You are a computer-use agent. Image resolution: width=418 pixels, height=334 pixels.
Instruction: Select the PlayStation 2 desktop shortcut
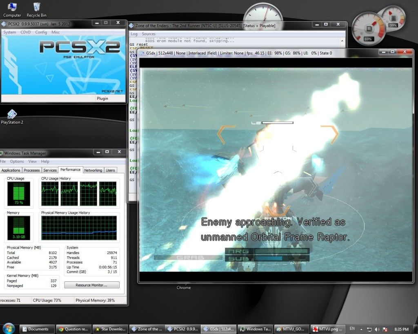coord(12,115)
